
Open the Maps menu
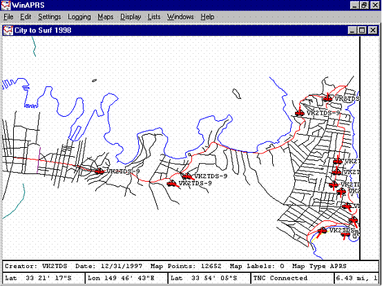click(106, 17)
